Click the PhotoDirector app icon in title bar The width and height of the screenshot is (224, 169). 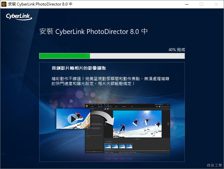pyautogui.click(x=4, y=4)
